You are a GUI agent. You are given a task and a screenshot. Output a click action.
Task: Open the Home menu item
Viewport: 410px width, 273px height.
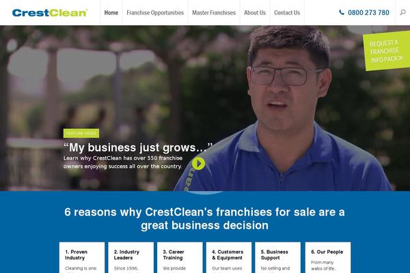tap(111, 12)
